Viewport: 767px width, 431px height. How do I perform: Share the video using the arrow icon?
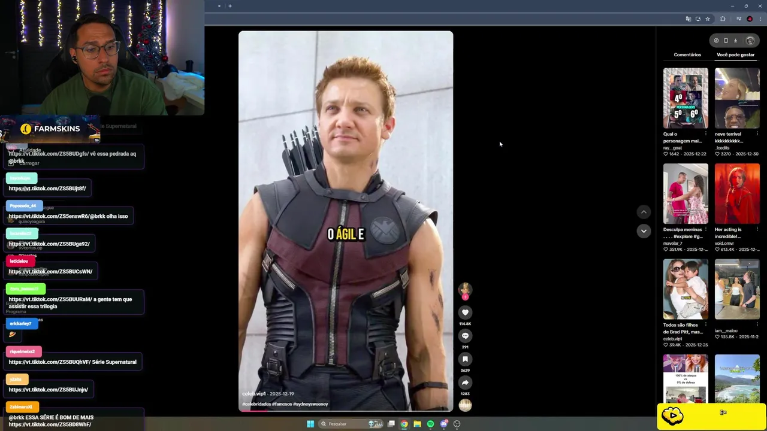pos(465,383)
